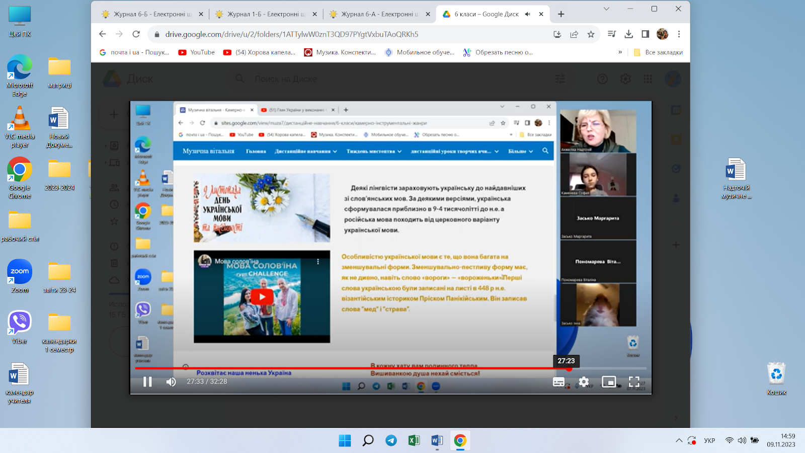Screen dimensions: 805x453
Task: Open Chrome tab search chevron
Action: [606, 9]
